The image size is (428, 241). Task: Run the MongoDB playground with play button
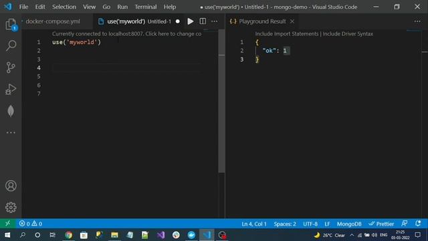tap(191, 21)
